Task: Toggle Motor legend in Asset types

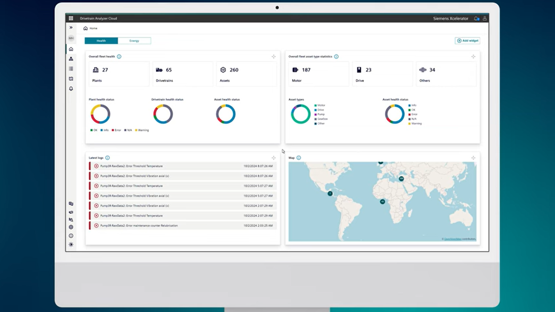Action: tap(320, 105)
